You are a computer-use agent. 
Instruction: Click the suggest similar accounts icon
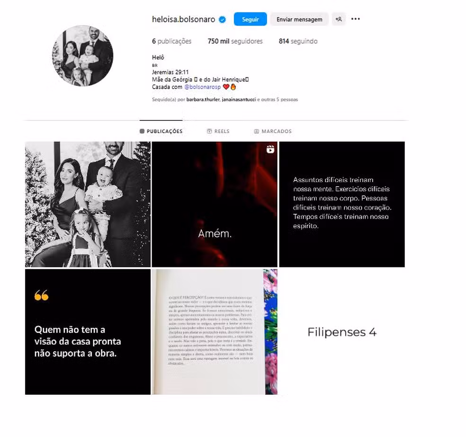click(x=339, y=19)
